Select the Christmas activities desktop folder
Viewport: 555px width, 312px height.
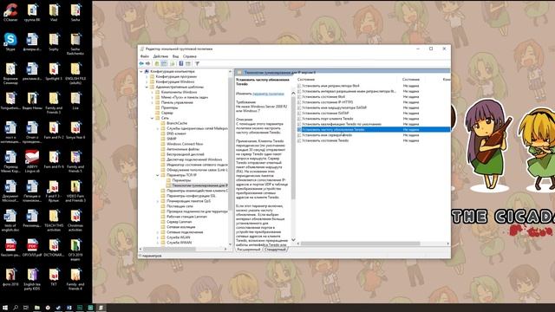75,220
